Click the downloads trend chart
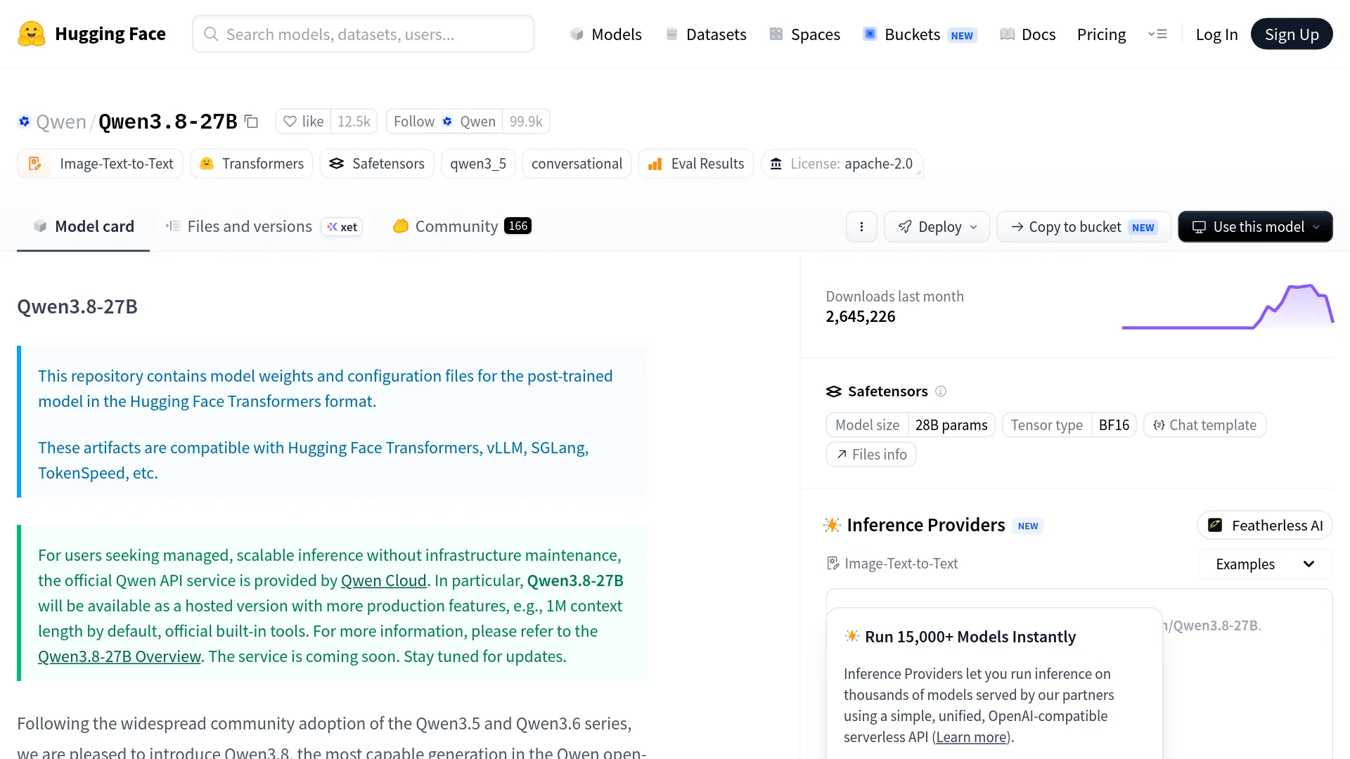 tap(1228, 307)
